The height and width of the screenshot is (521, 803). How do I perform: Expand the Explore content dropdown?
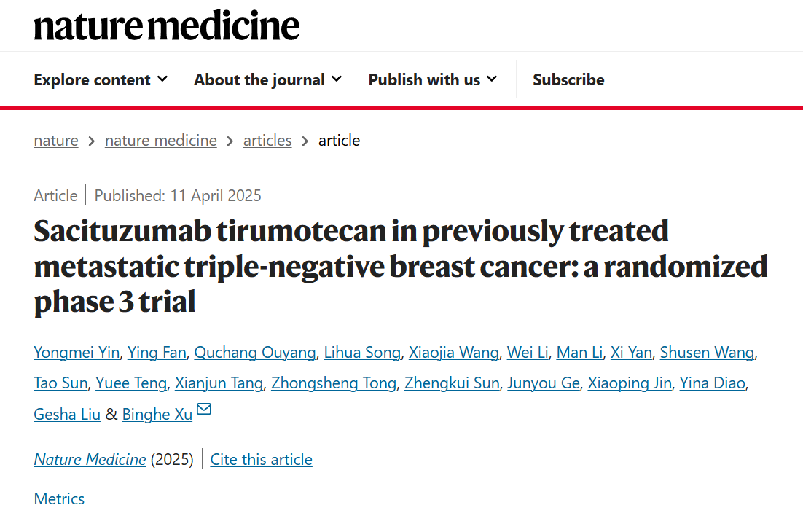(101, 80)
